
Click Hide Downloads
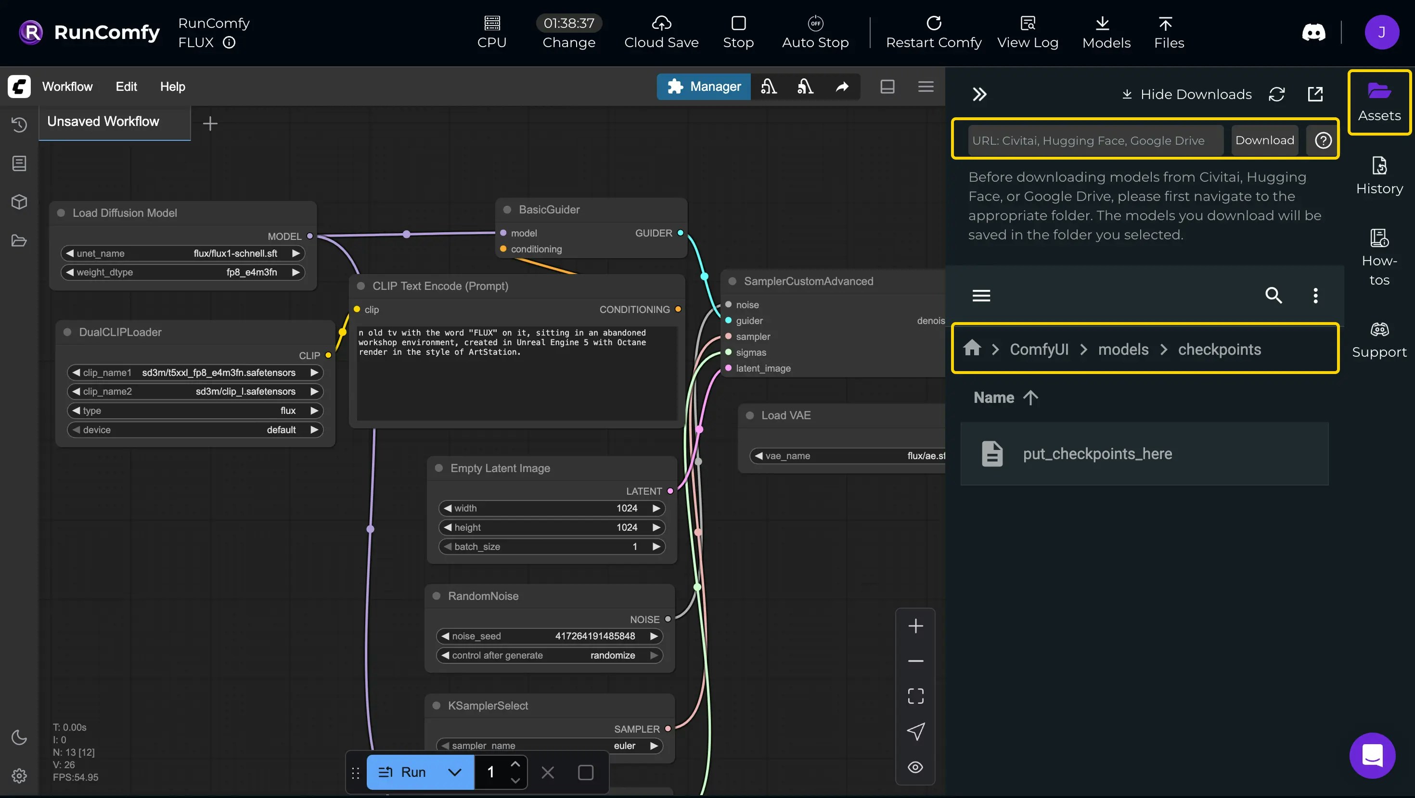[x=1186, y=94]
